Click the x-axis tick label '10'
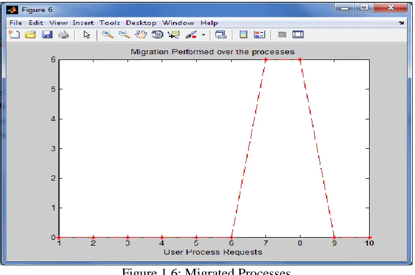 (369, 243)
